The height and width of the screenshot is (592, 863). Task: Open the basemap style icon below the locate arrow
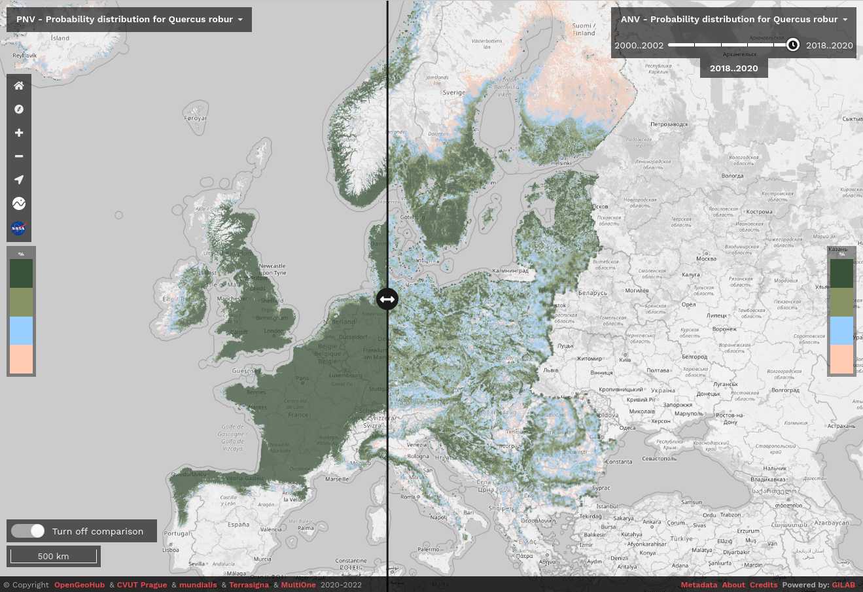pos(19,203)
